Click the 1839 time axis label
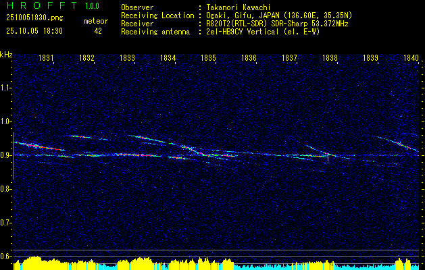Image resolution: width=425 pixels, height=270 pixels. click(x=370, y=58)
